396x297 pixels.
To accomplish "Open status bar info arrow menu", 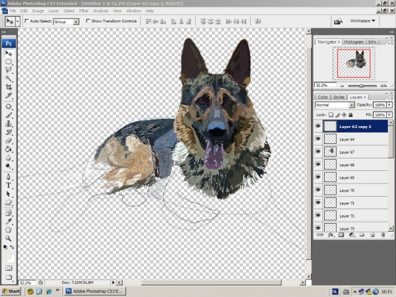I will (x=113, y=282).
